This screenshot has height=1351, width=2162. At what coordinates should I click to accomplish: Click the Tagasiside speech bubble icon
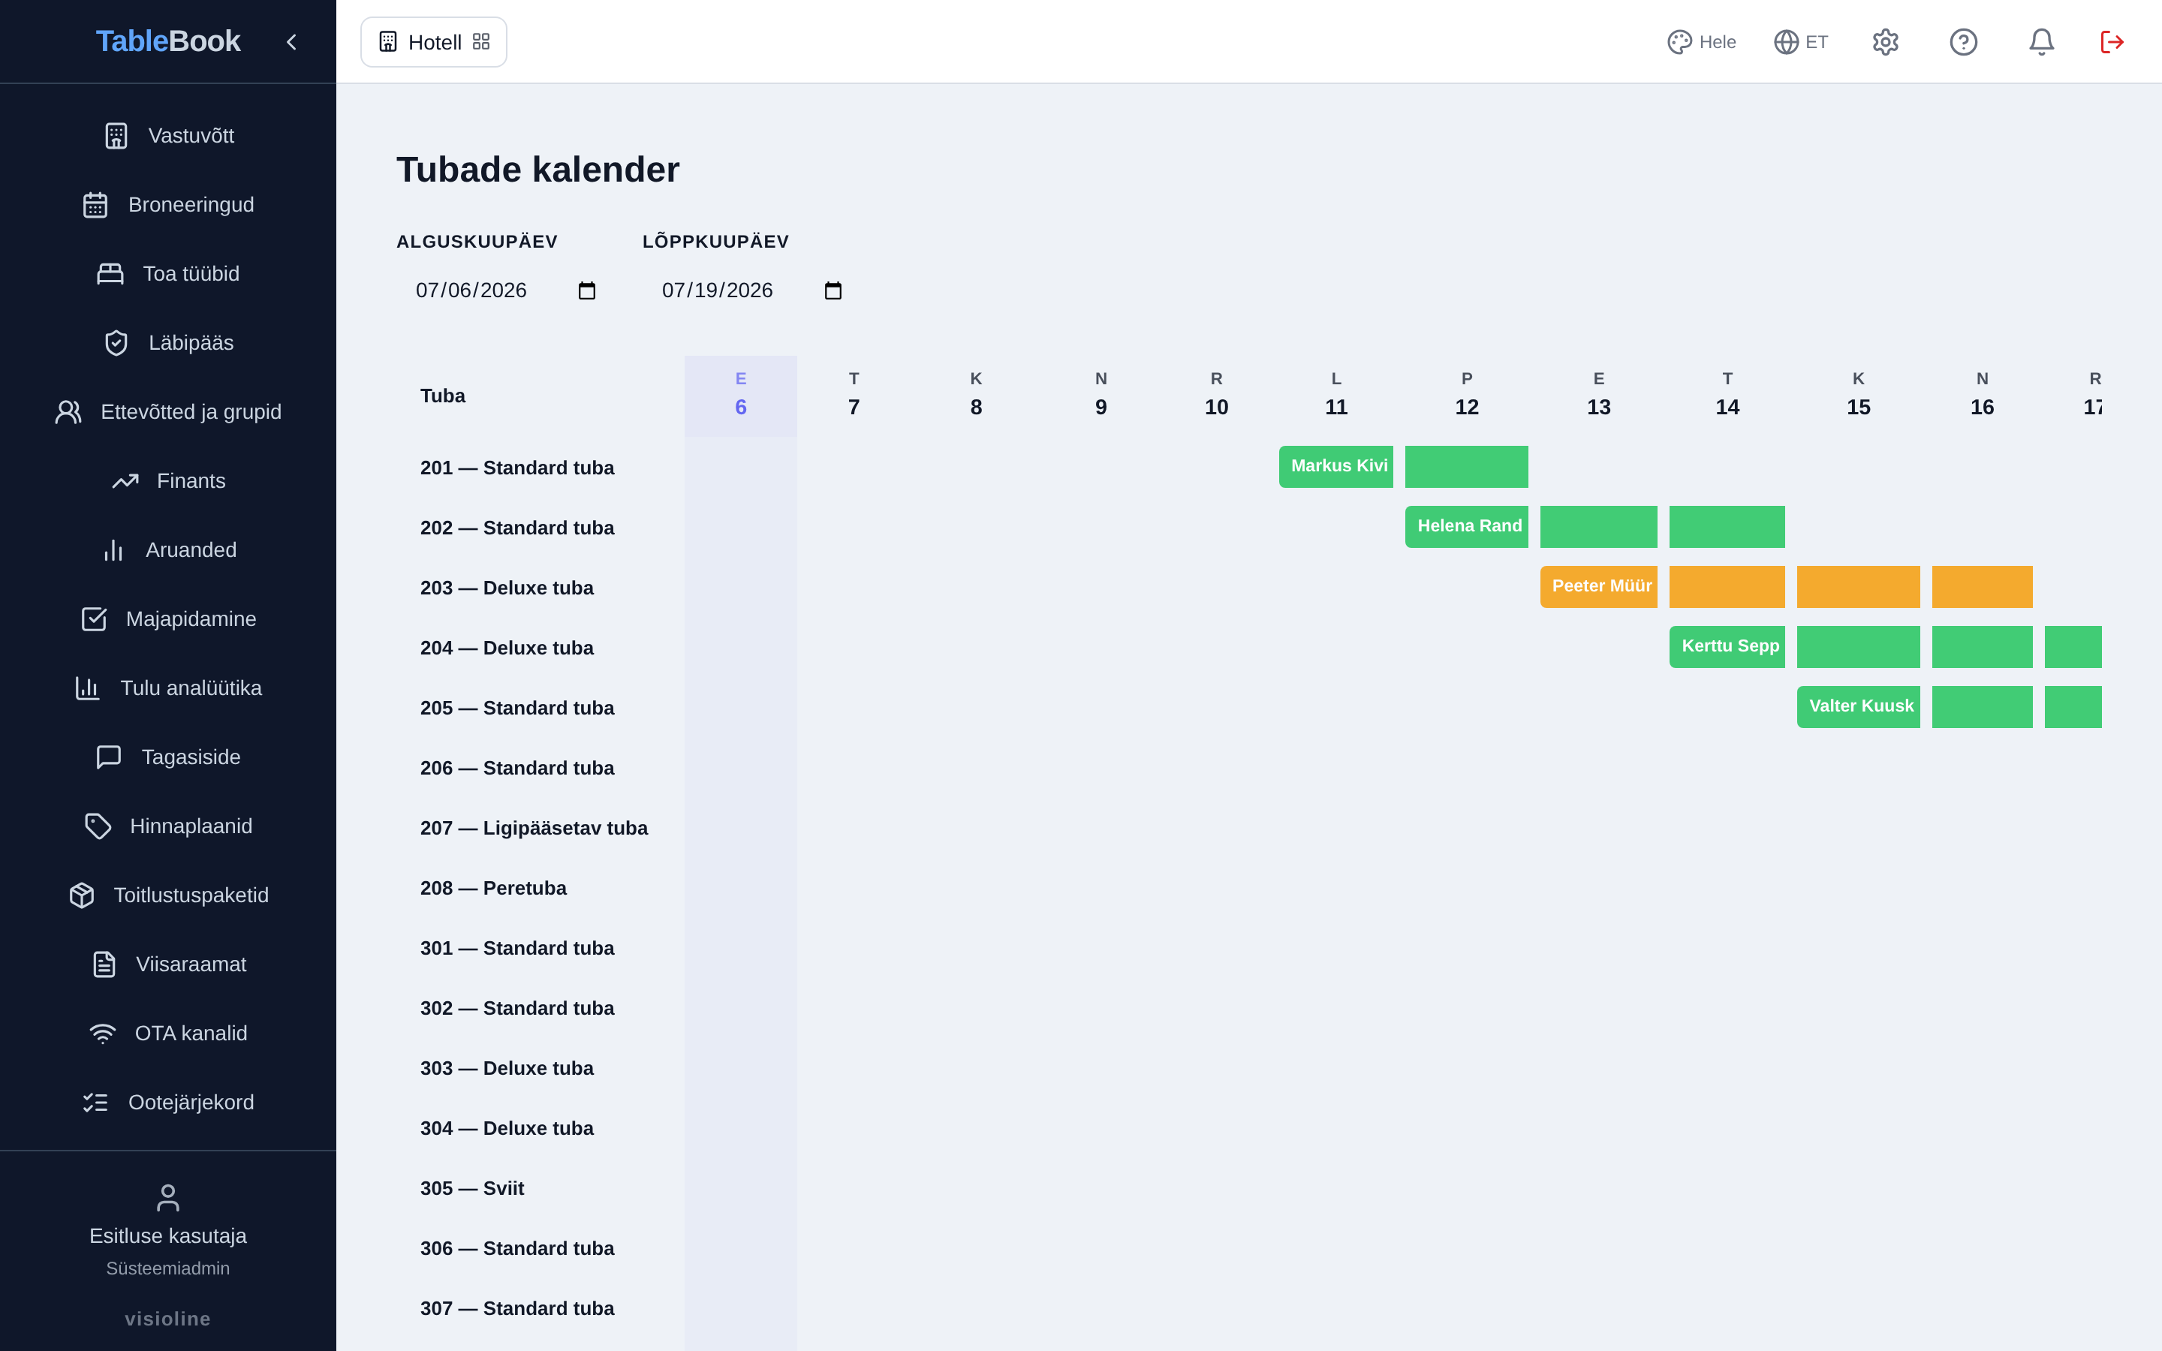coord(109,757)
